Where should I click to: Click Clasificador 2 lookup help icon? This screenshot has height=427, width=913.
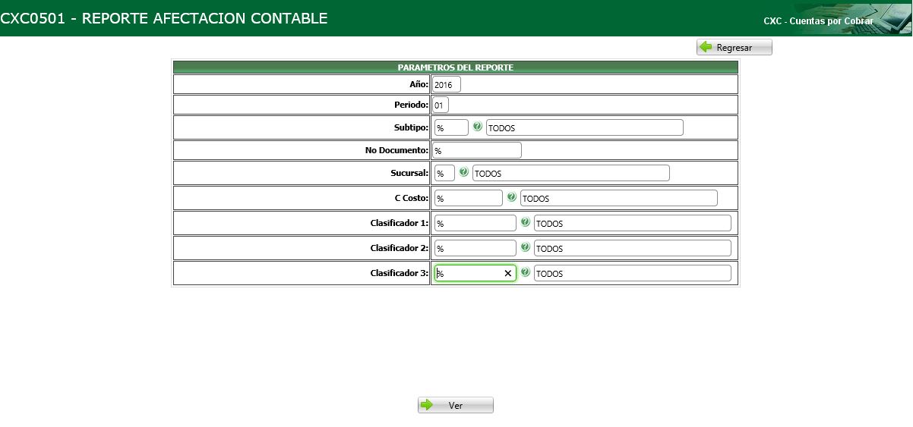[x=526, y=248]
